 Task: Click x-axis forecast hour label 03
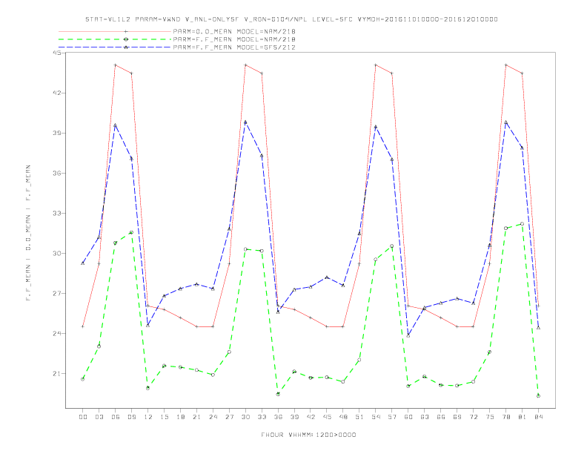coord(99,417)
